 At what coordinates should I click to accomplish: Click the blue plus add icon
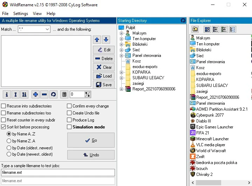35,94
